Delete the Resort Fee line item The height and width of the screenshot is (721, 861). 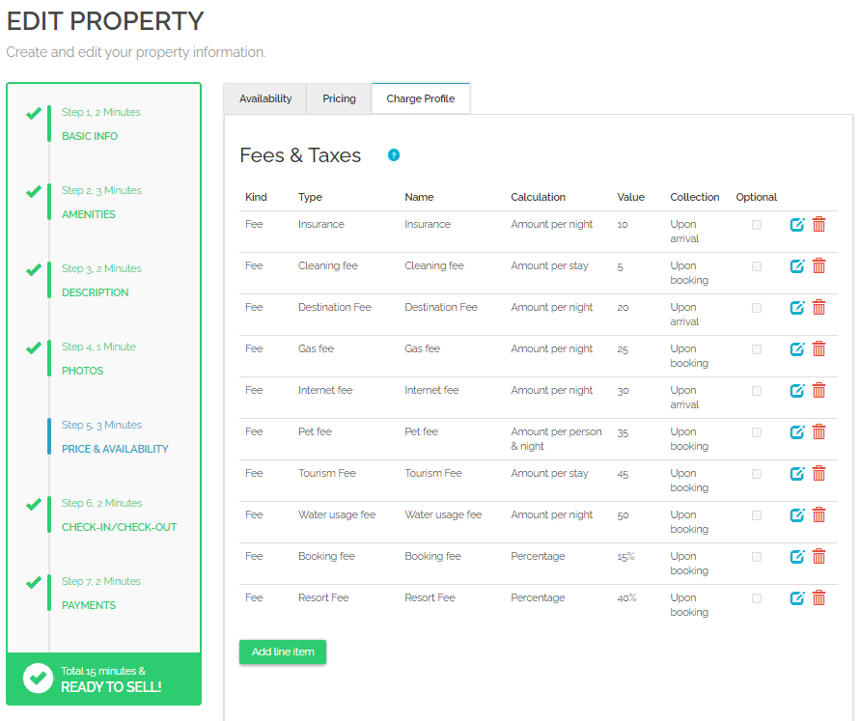(x=819, y=598)
